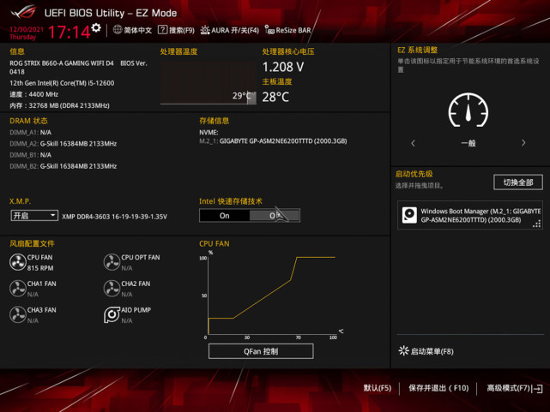This screenshot has width=550, height=412.
Task: Click the 17:14 clock time
Action: [70, 33]
